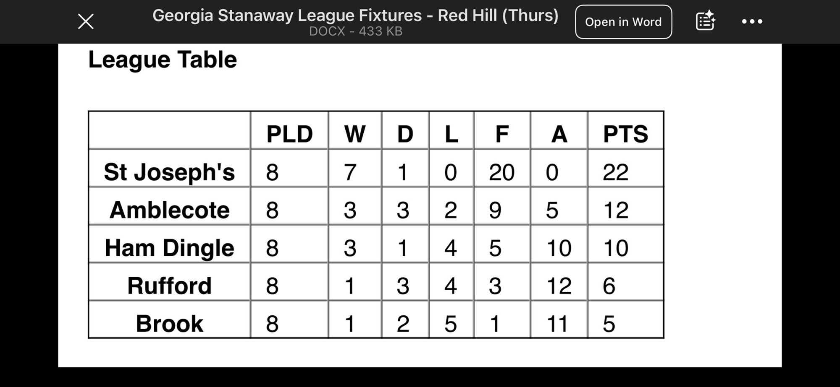Select the Amblecote team name cell
Screen dimensions: 840x387
coord(169,210)
